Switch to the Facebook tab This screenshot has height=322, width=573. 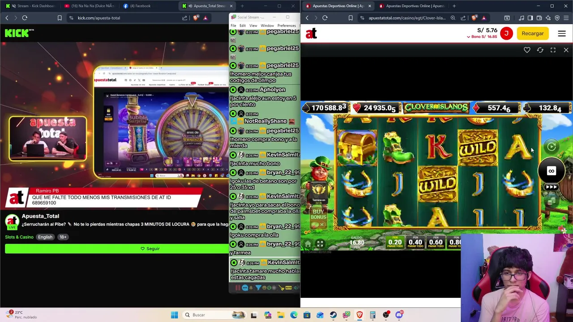148,6
